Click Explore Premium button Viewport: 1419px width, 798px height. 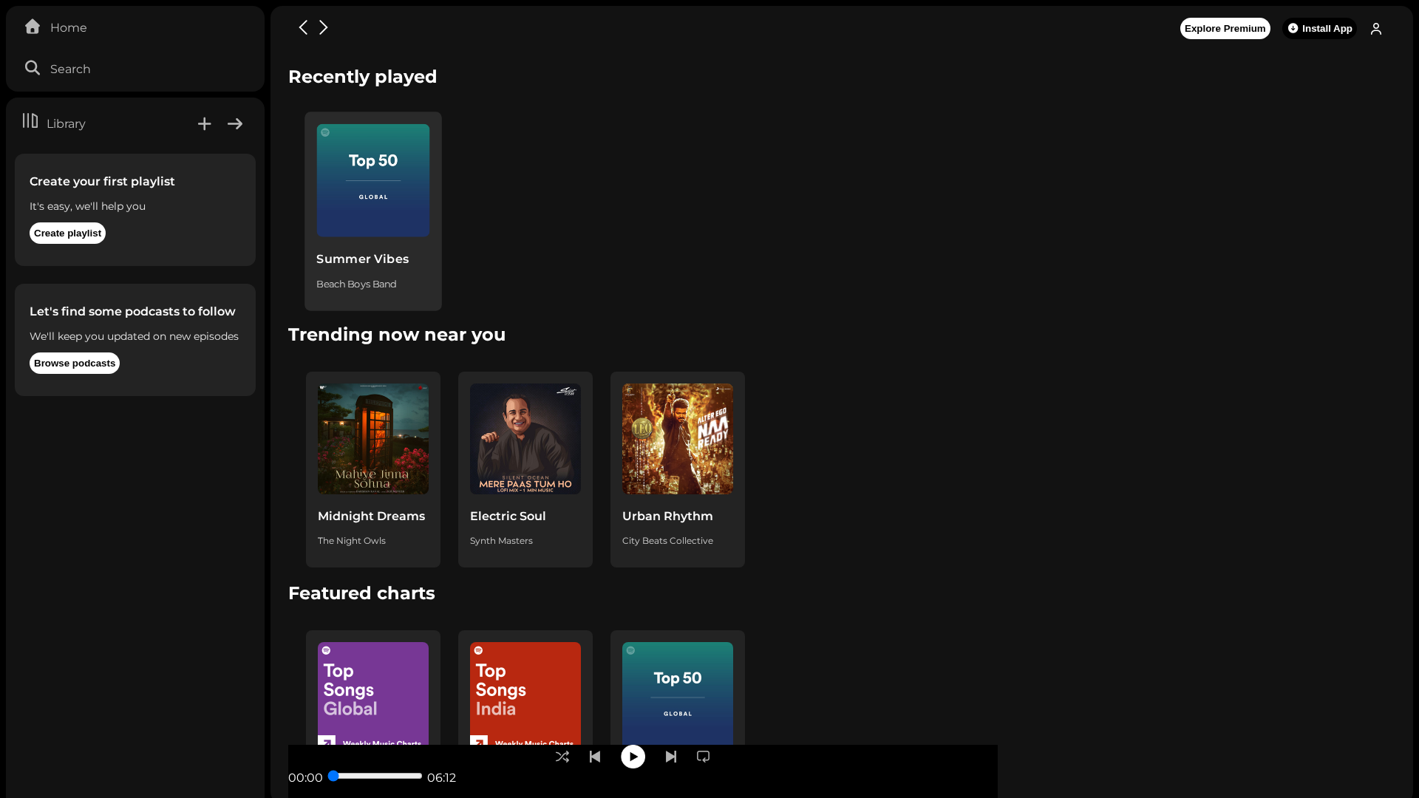1225,29
